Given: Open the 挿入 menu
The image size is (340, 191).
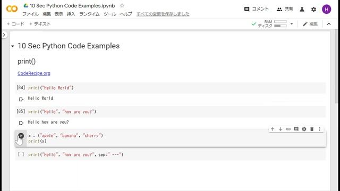Looking at the screenshot, I should 71,14.
